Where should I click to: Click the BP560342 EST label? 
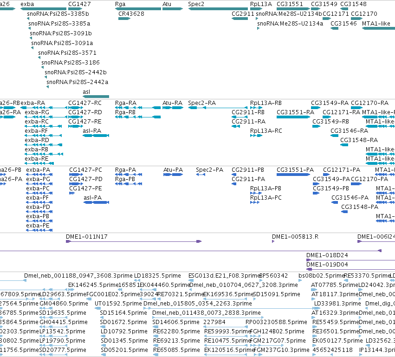273,276
